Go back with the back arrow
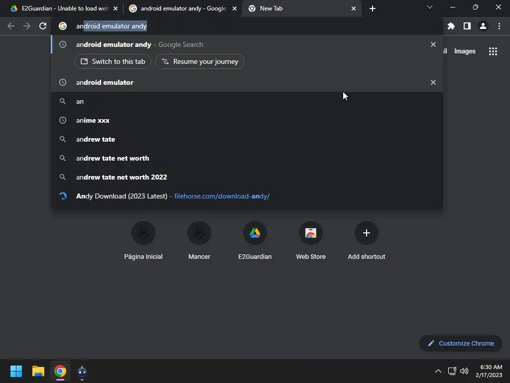 coord(11,26)
